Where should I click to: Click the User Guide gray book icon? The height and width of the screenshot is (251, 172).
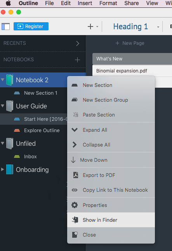point(10,106)
